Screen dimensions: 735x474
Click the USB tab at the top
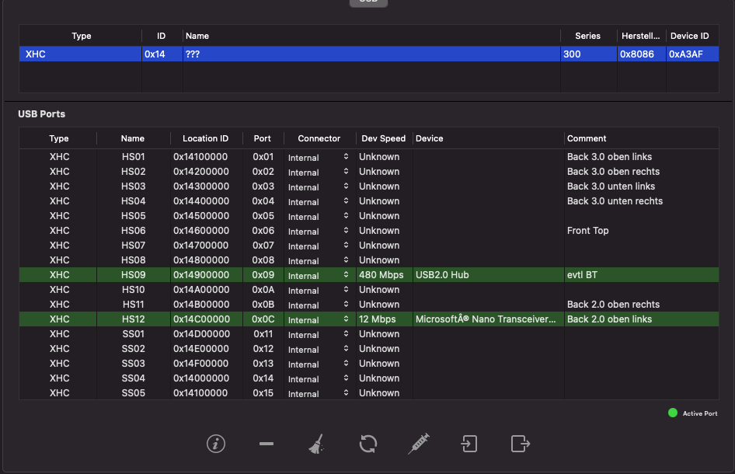pos(368,2)
